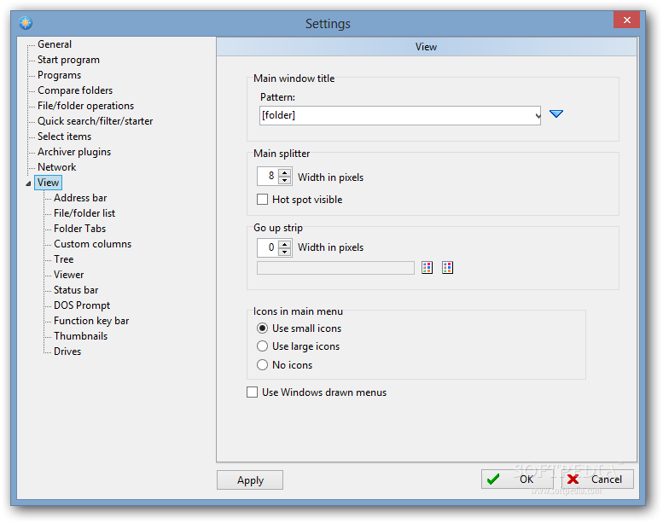
Task: Select Archiver plugins in the tree
Action: pyautogui.click(x=74, y=152)
